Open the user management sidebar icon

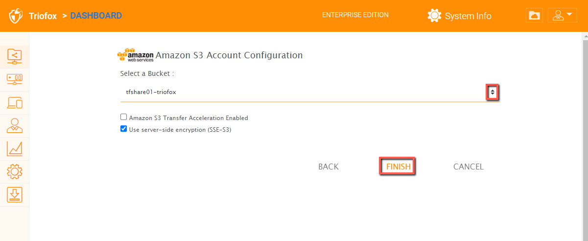click(15, 125)
